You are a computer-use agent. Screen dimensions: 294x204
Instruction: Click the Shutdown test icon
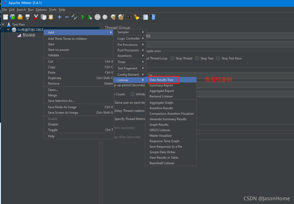tap(105, 17)
